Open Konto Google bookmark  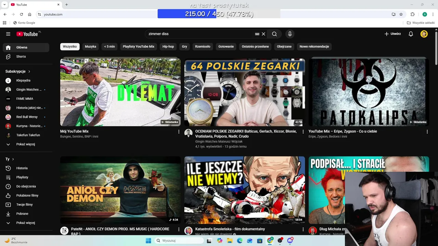pyautogui.click(x=24, y=23)
